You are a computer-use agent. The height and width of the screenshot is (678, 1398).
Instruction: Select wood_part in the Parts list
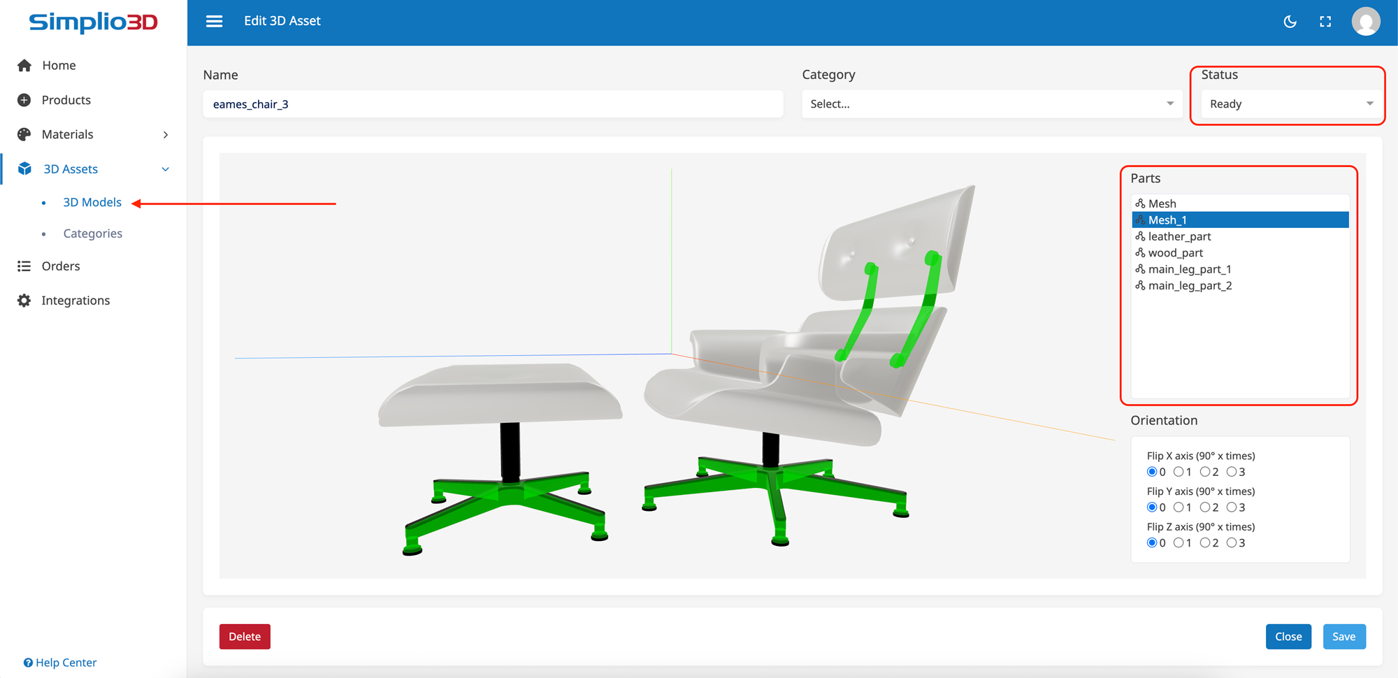tap(1176, 252)
